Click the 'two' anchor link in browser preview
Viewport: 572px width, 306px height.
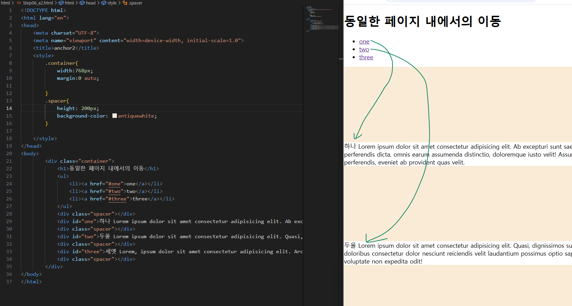coord(364,49)
